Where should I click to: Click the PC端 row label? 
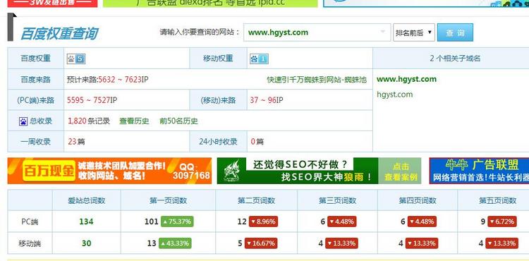pos(30,221)
